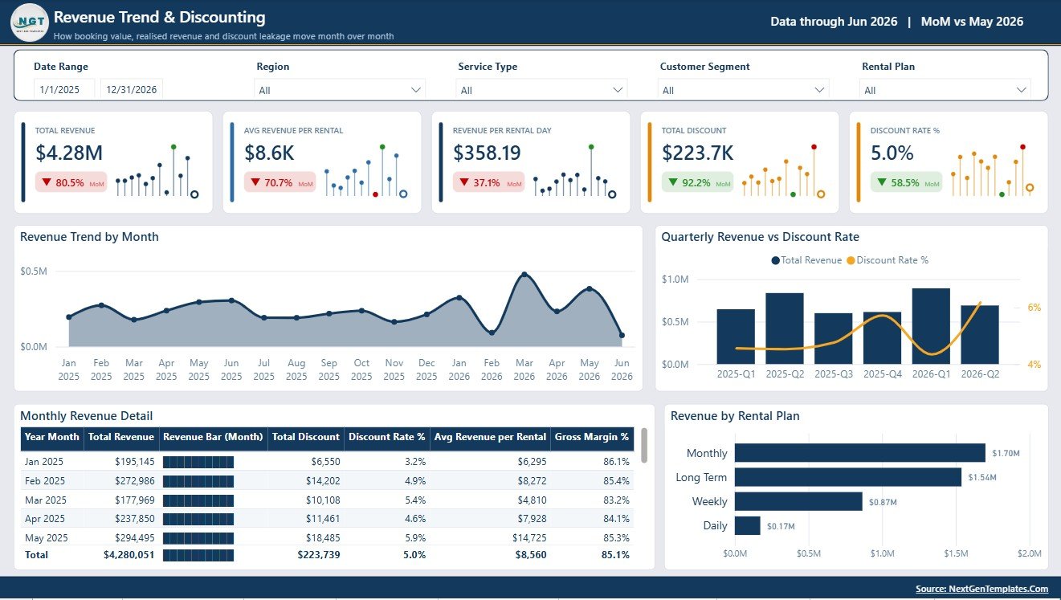Click the Revenue by Rental Plan title

pos(735,416)
